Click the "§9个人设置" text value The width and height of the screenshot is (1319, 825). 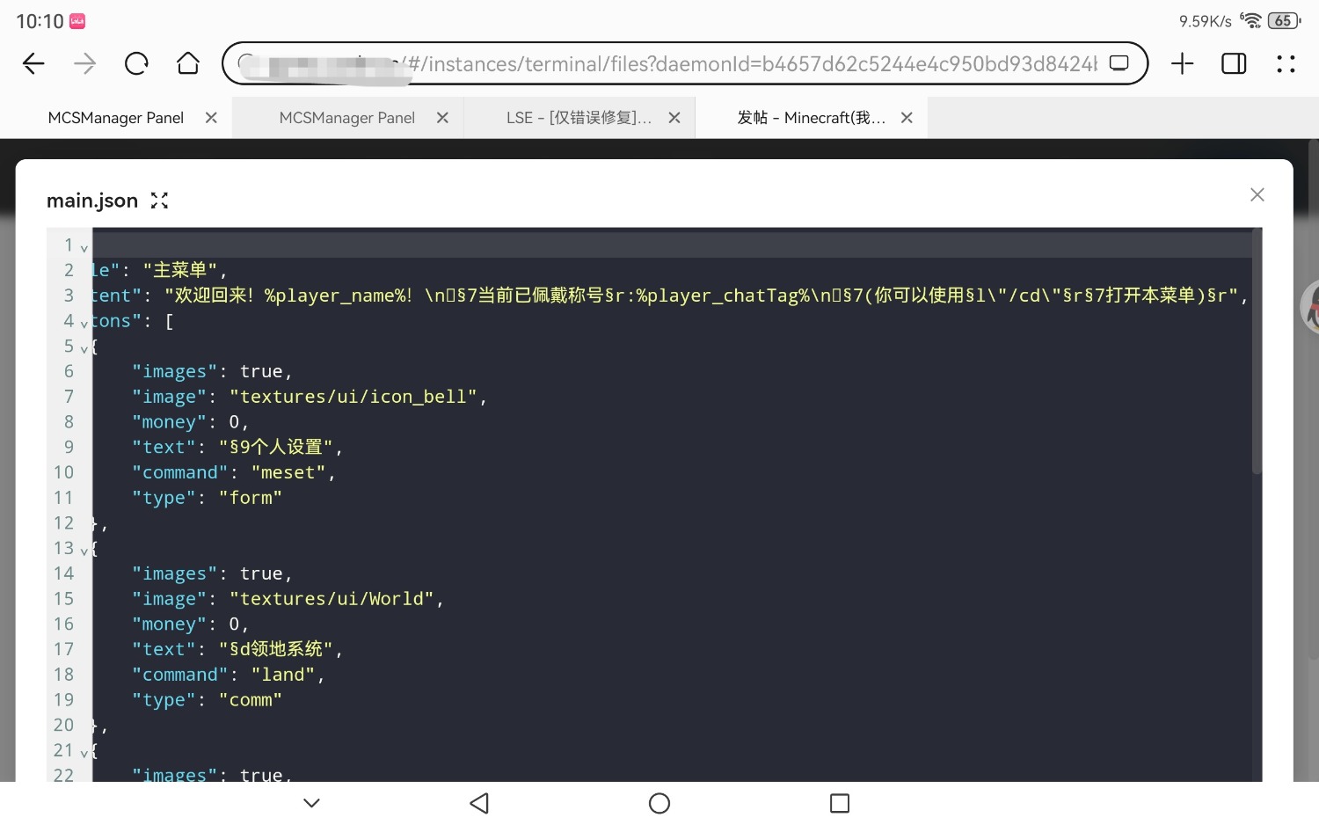(276, 448)
